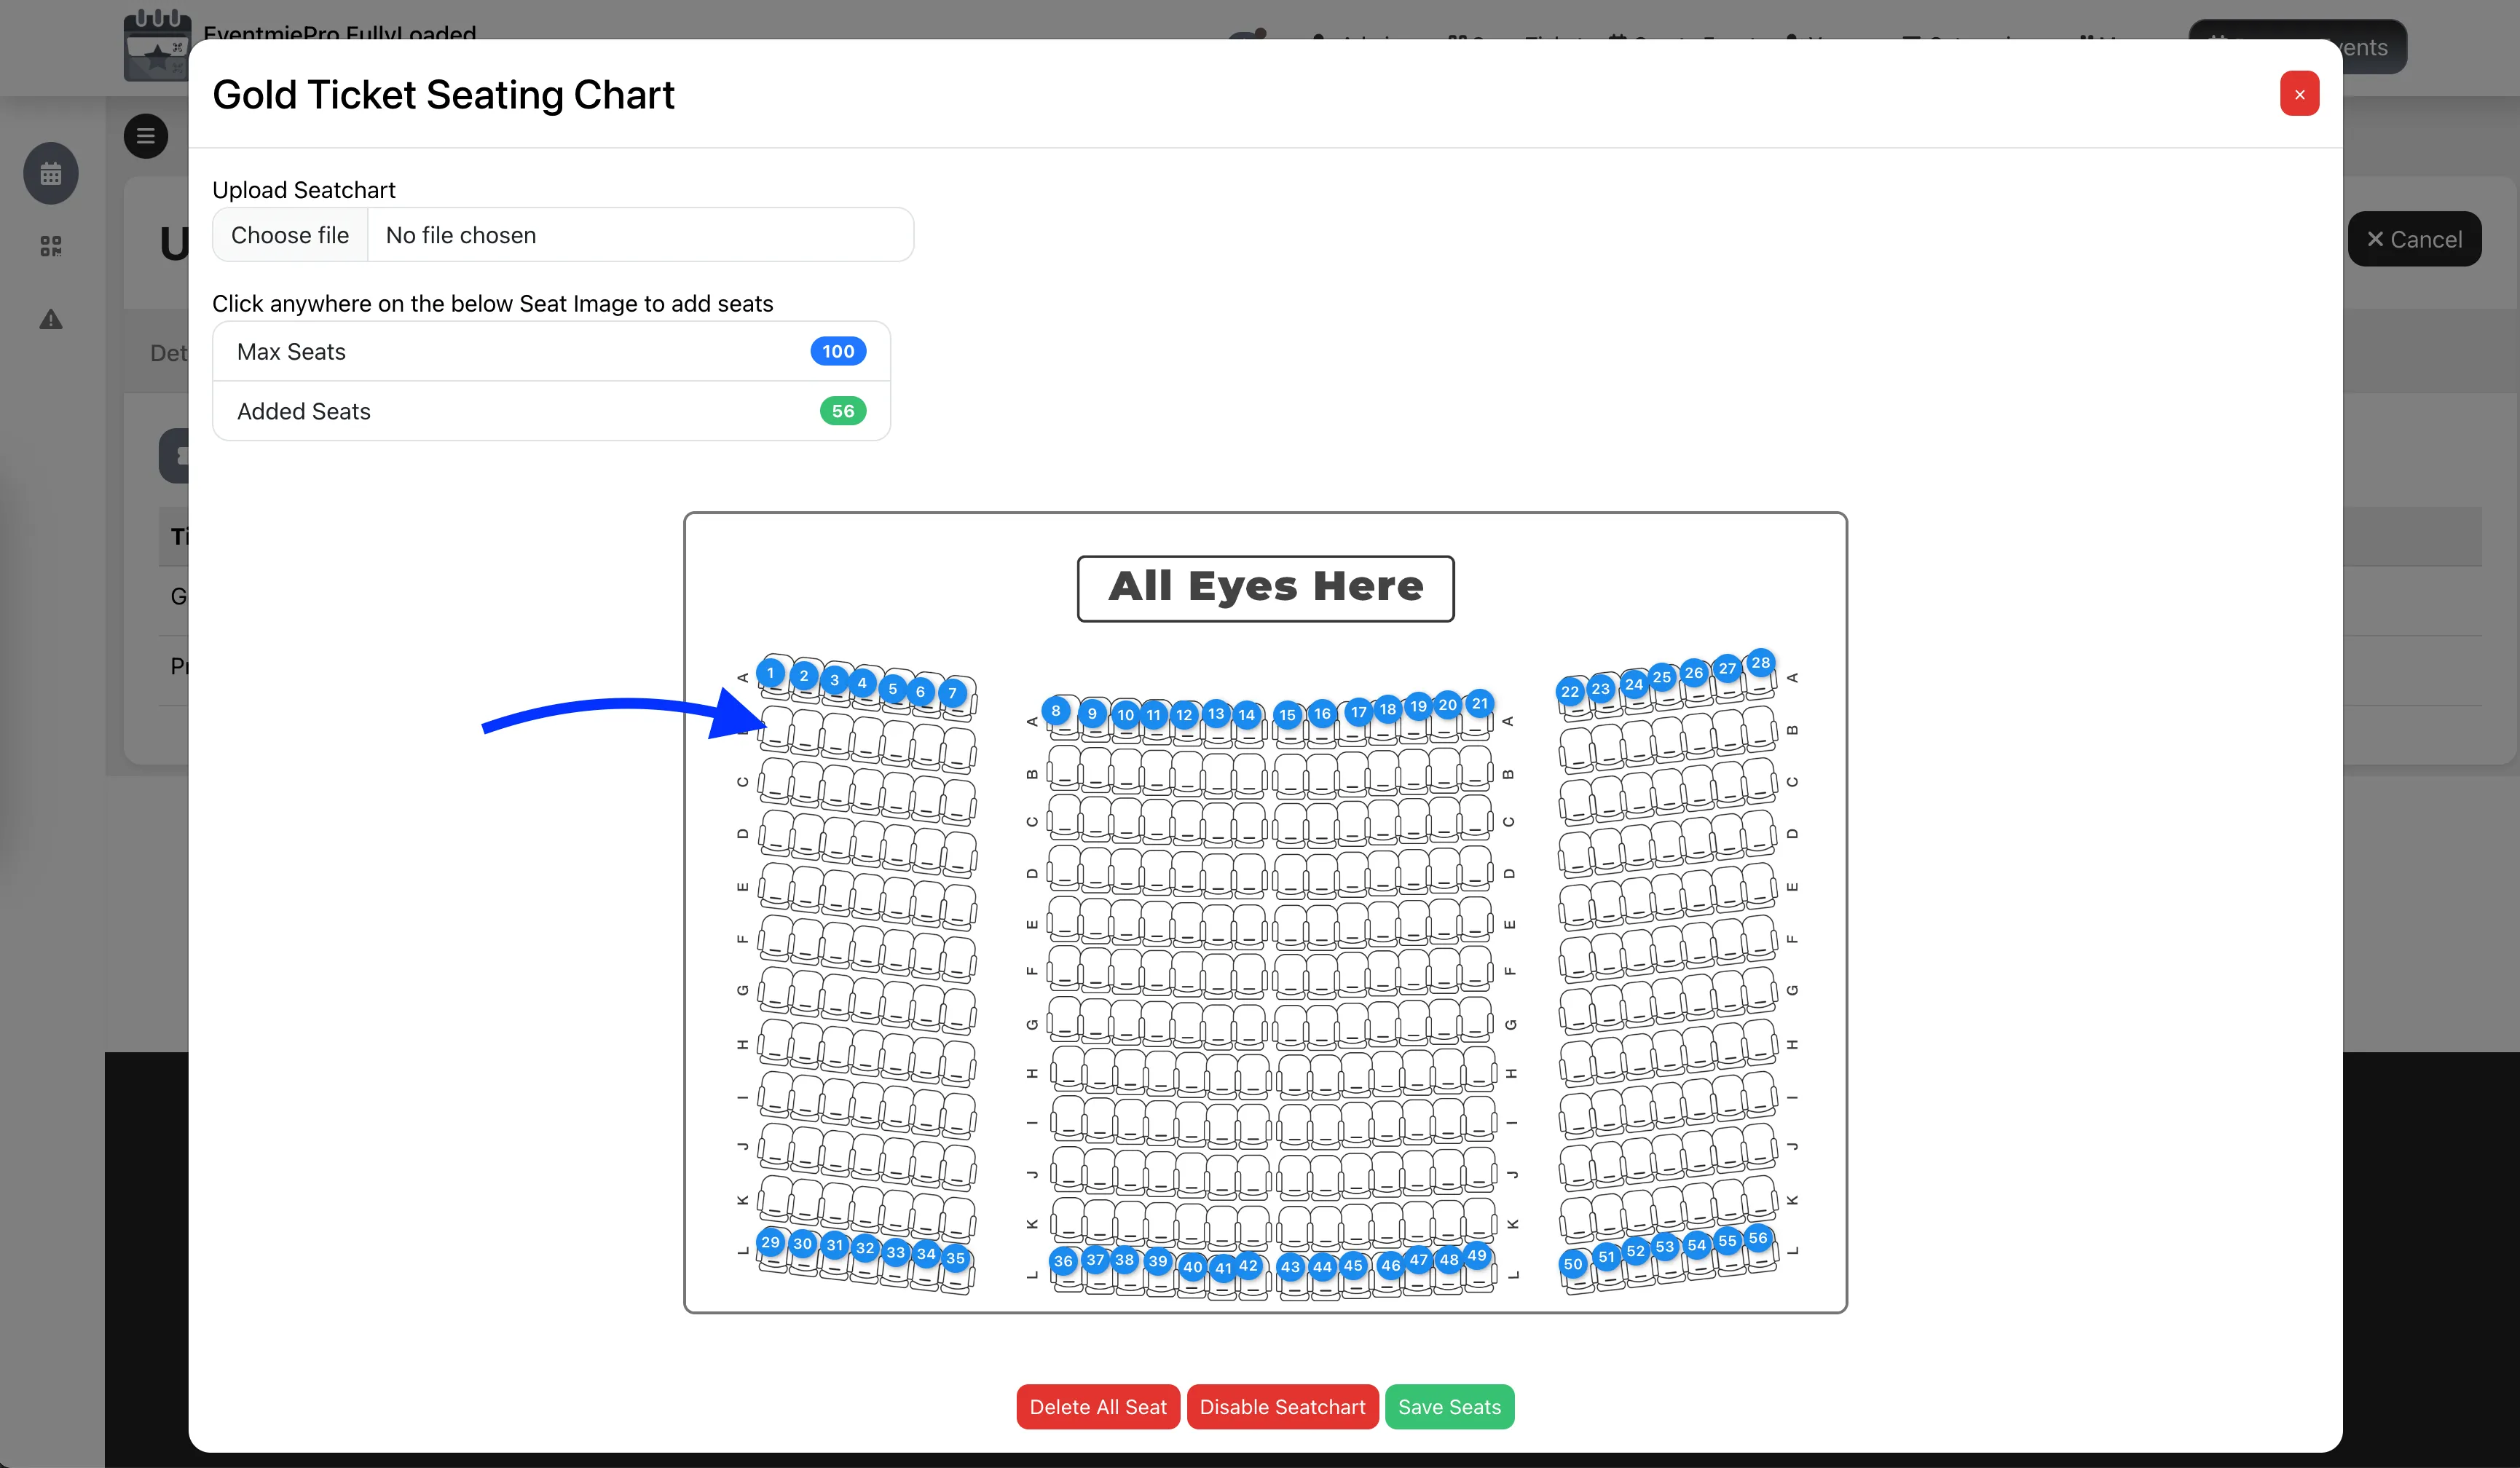
Task: Click the Disable Seatchart button
Action: [x=1282, y=1406]
